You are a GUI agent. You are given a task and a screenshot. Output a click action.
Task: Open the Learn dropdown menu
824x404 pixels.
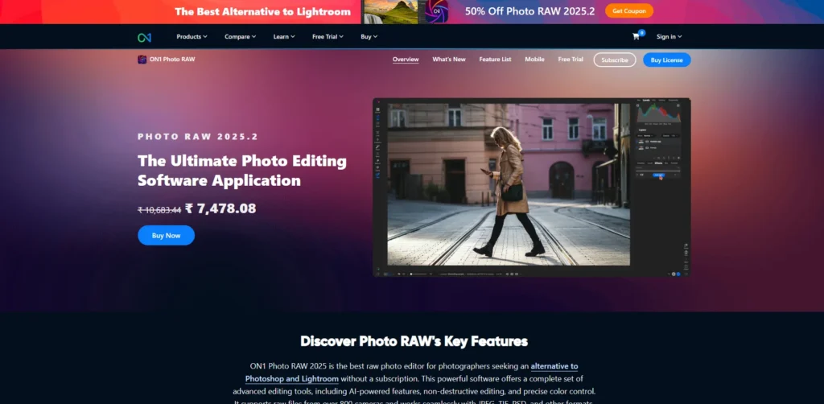(284, 37)
